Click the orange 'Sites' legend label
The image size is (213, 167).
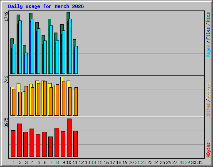208,109
